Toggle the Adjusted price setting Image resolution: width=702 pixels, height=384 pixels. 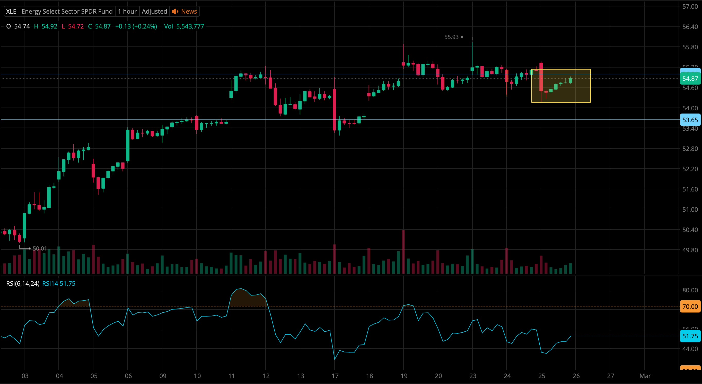(x=154, y=11)
